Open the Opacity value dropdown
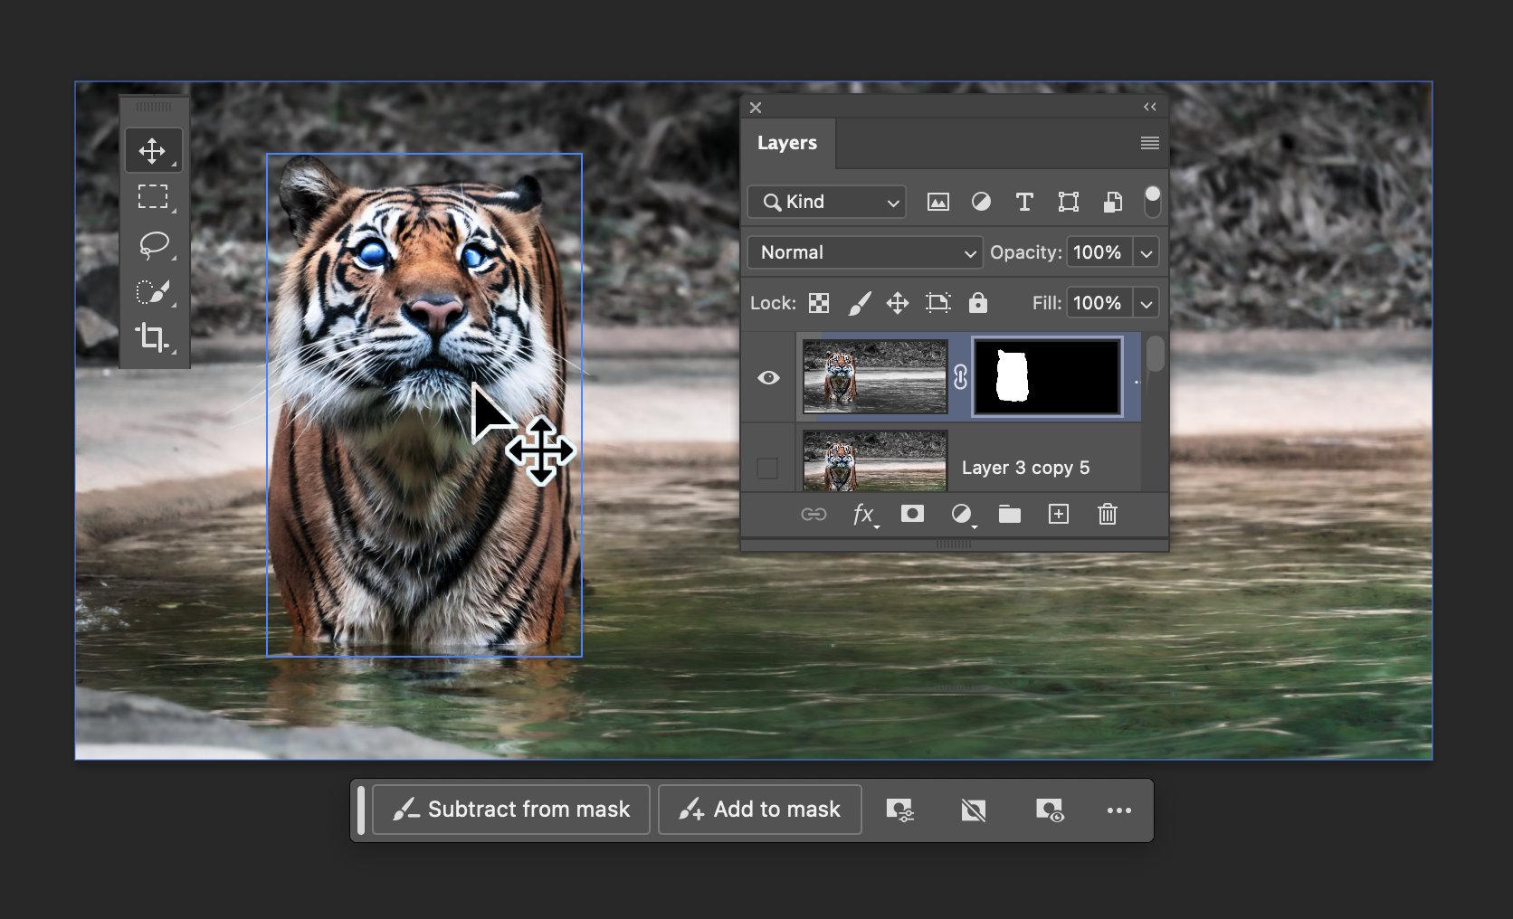The height and width of the screenshot is (919, 1513). point(1146,252)
